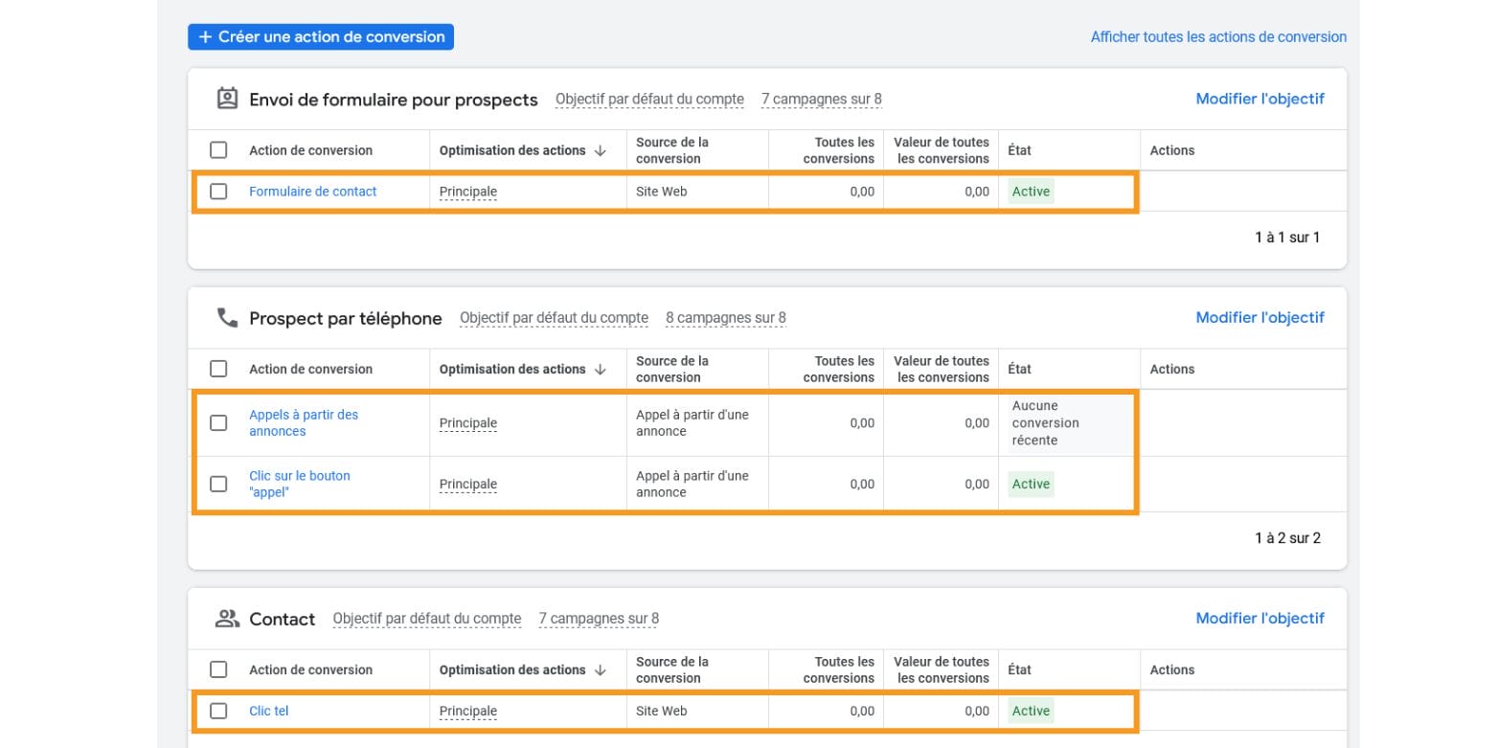The width and height of the screenshot is (1497, 748).
Task: Check the "Appels à partir des annonces" row checkbox
Action: click(218, 422)
